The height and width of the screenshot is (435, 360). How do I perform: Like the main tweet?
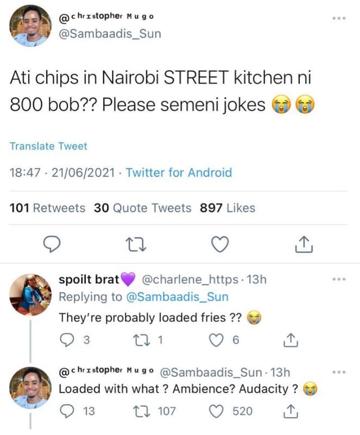pyautogui.click(x=219, y=245)
